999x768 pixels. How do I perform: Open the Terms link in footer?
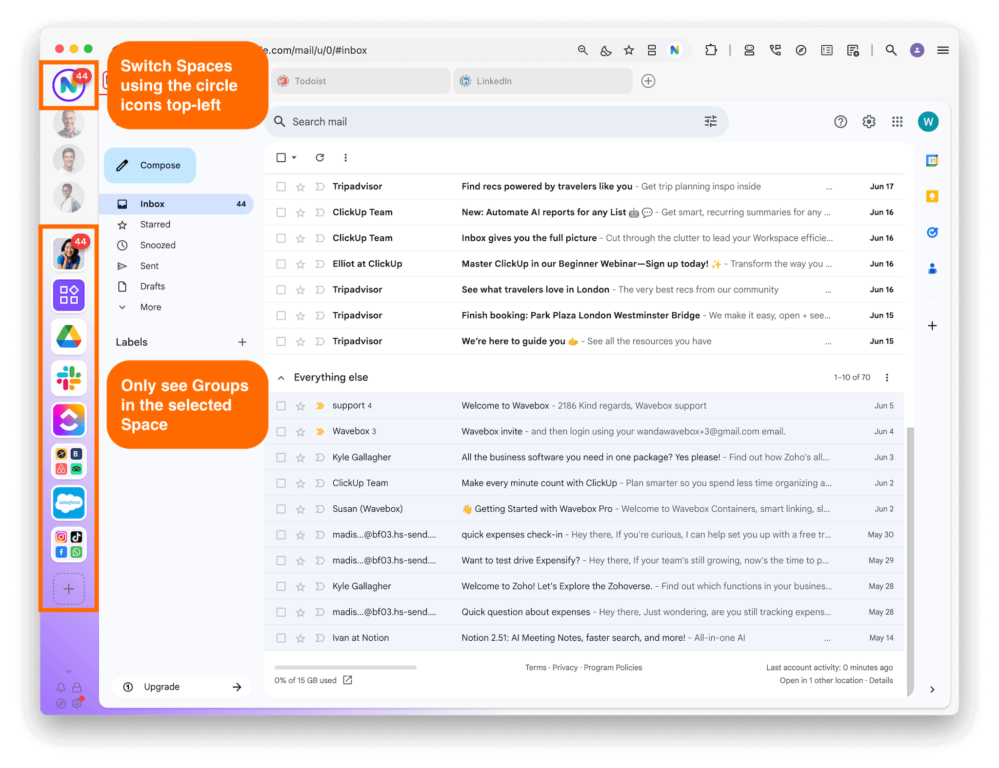(535, 668)
